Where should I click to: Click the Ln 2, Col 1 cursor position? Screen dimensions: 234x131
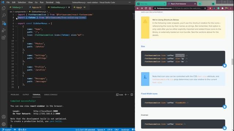(x=85, y=130)
